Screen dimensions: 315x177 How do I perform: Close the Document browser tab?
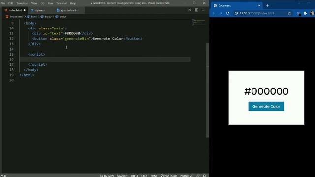point(259,5)
